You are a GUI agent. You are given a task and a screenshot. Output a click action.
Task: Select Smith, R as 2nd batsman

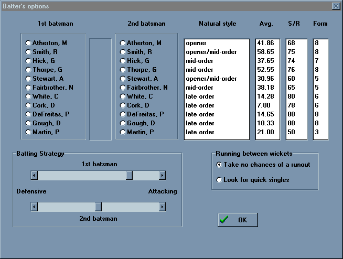click(x=123, y=52)
